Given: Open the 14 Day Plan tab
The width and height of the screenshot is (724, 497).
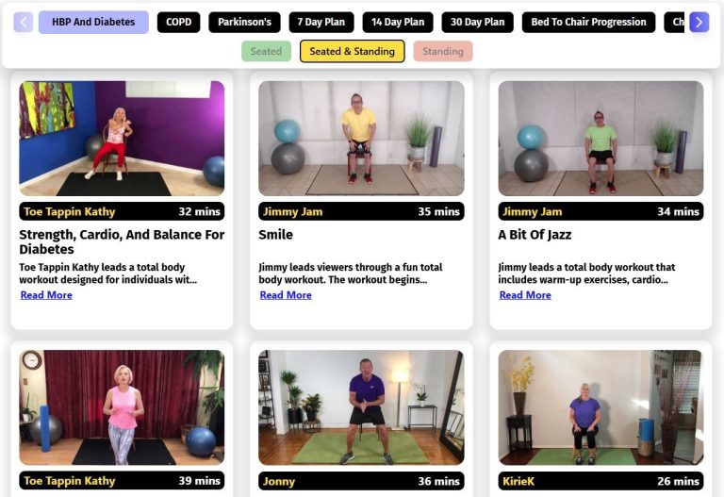Looking at the screenshot, I should pyautogui.click(x=398, y=23).
